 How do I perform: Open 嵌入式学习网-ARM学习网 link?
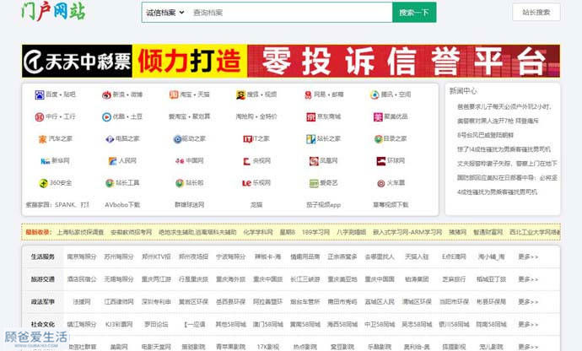coord(407,232)
